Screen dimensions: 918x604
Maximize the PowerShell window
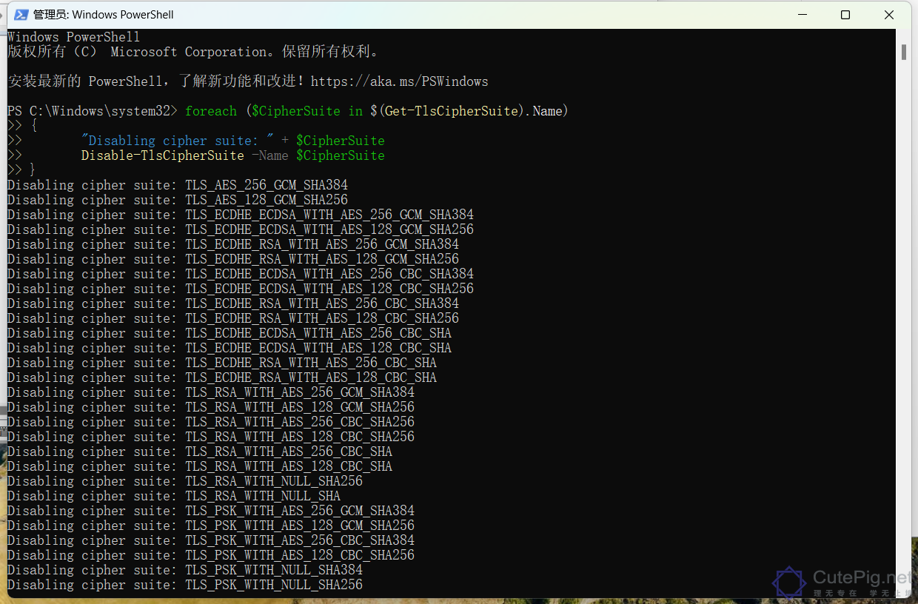click(845, 14)
